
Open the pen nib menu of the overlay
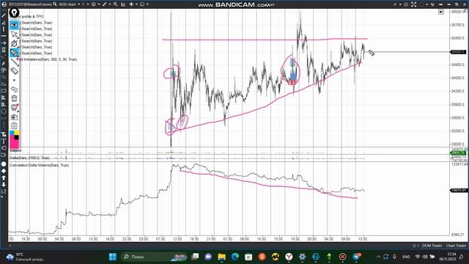tap(14, 13)
